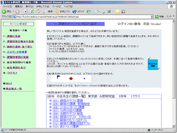
Task: Click the grayed Edit page icon
Action: [109, 11]
